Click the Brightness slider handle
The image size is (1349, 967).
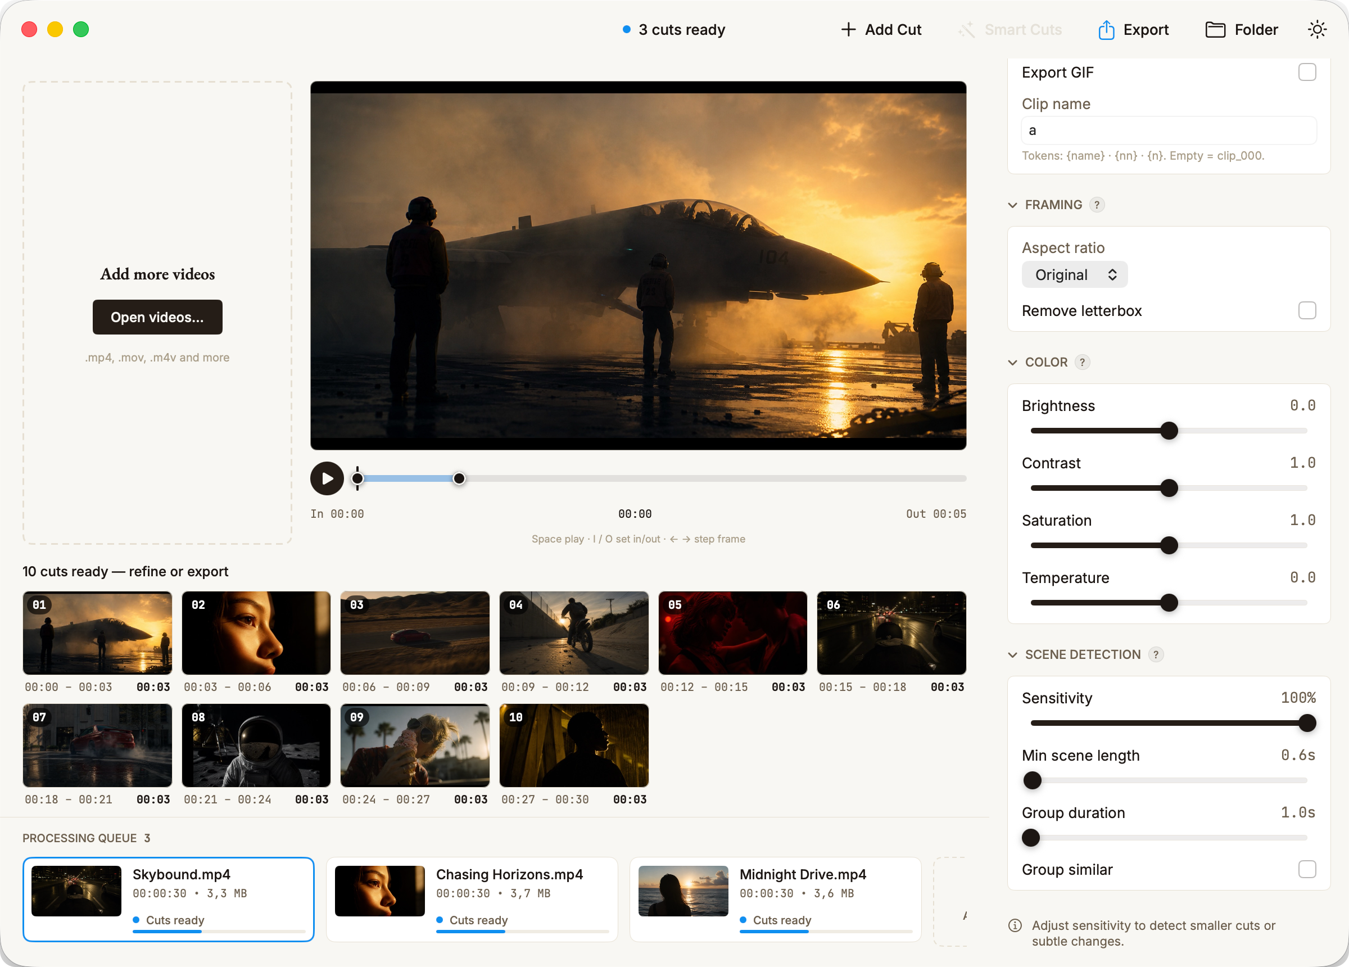click(x=1169, y=431)
